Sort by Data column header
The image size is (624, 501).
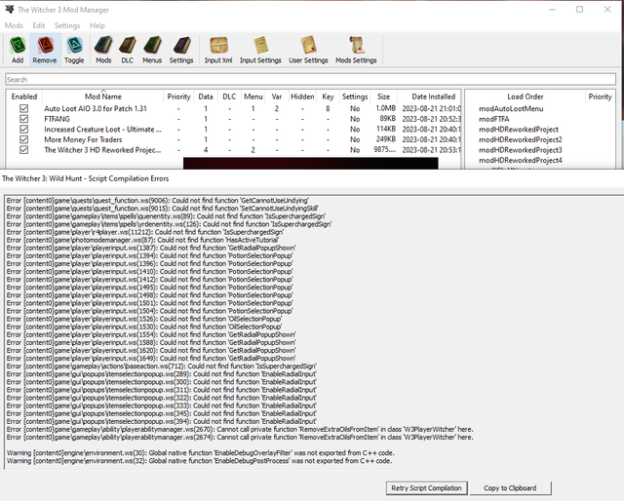(206, 96)
